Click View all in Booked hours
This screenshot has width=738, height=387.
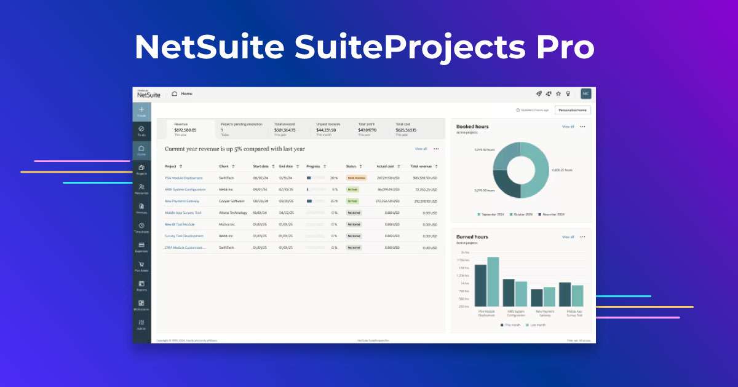[x=568, y=127]
